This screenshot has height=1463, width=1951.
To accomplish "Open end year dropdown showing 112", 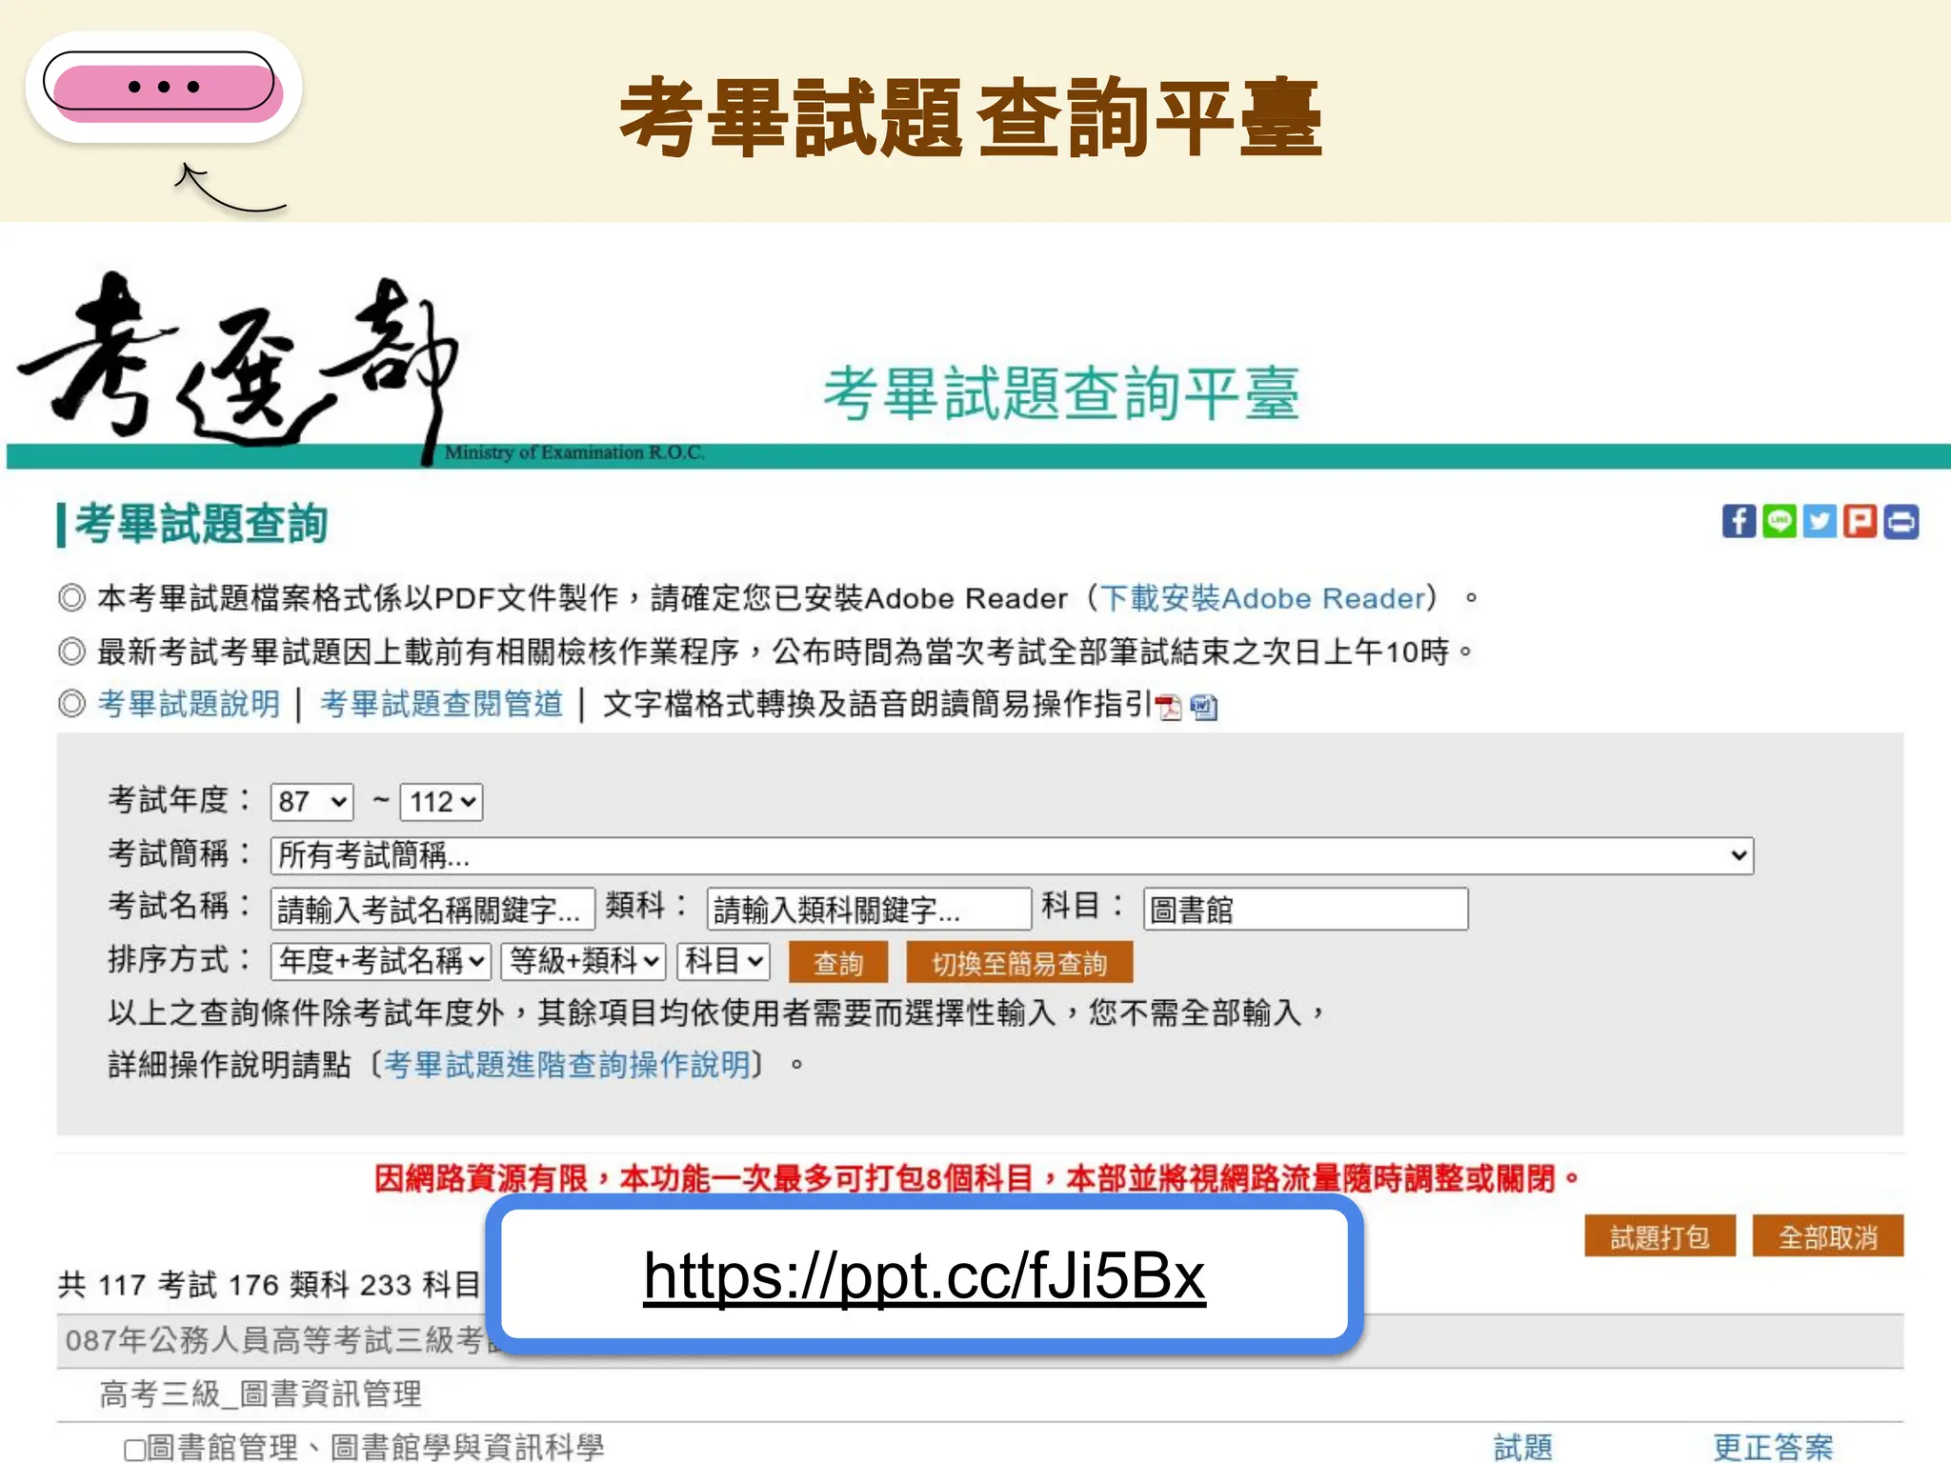I will point(442,802).
